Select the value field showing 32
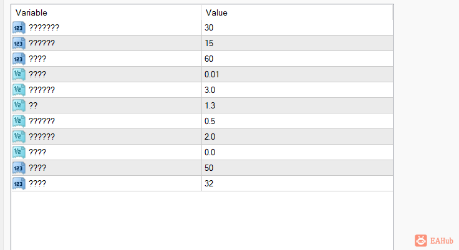Screen dimensions: 459x250 pos(297,183)
